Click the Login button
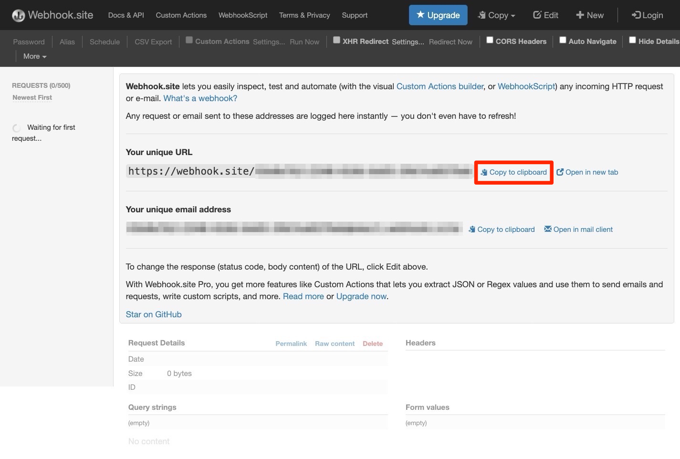 pyautogui.click(x=647, y=15)
